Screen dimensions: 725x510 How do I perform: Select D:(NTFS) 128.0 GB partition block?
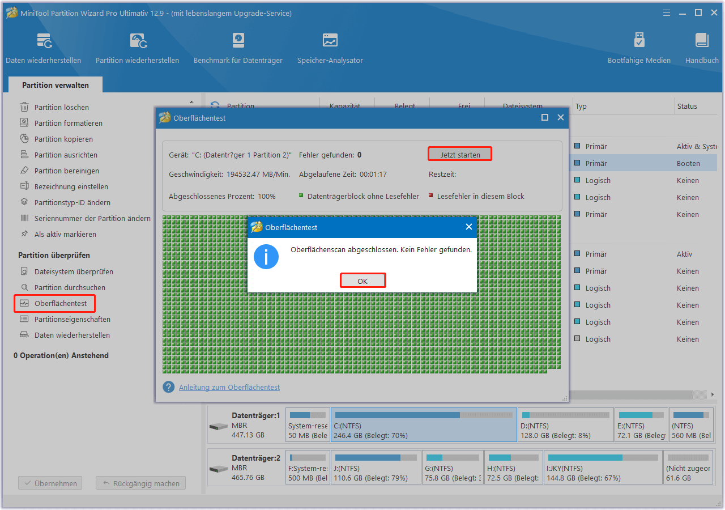565,425
